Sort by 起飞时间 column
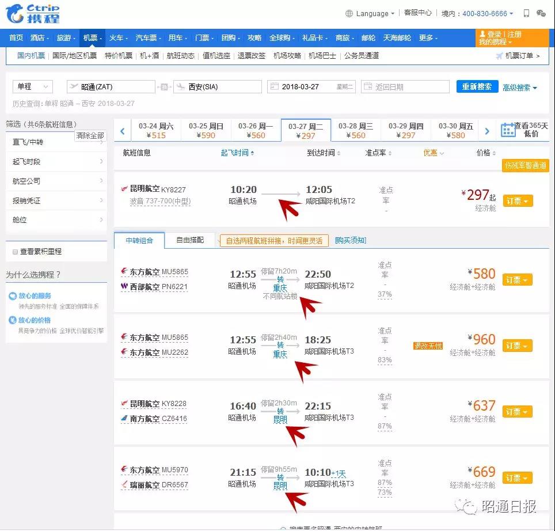The width and height of the screenshot is (555, 531). point(237,153)
